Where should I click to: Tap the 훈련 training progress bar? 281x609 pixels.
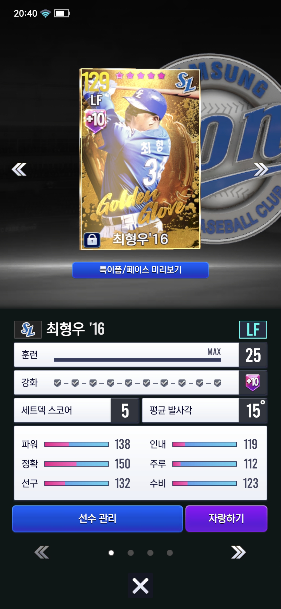click(137, 360)
